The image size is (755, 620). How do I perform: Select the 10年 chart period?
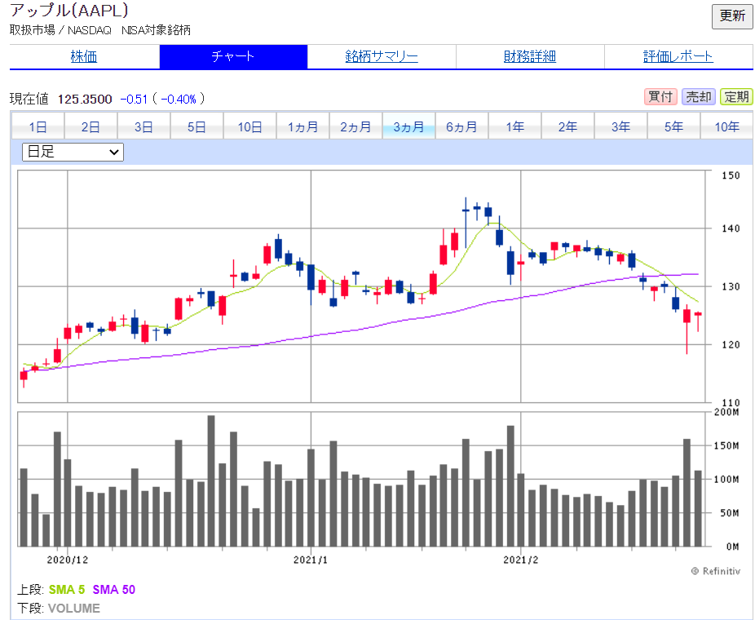coord(726,126)
